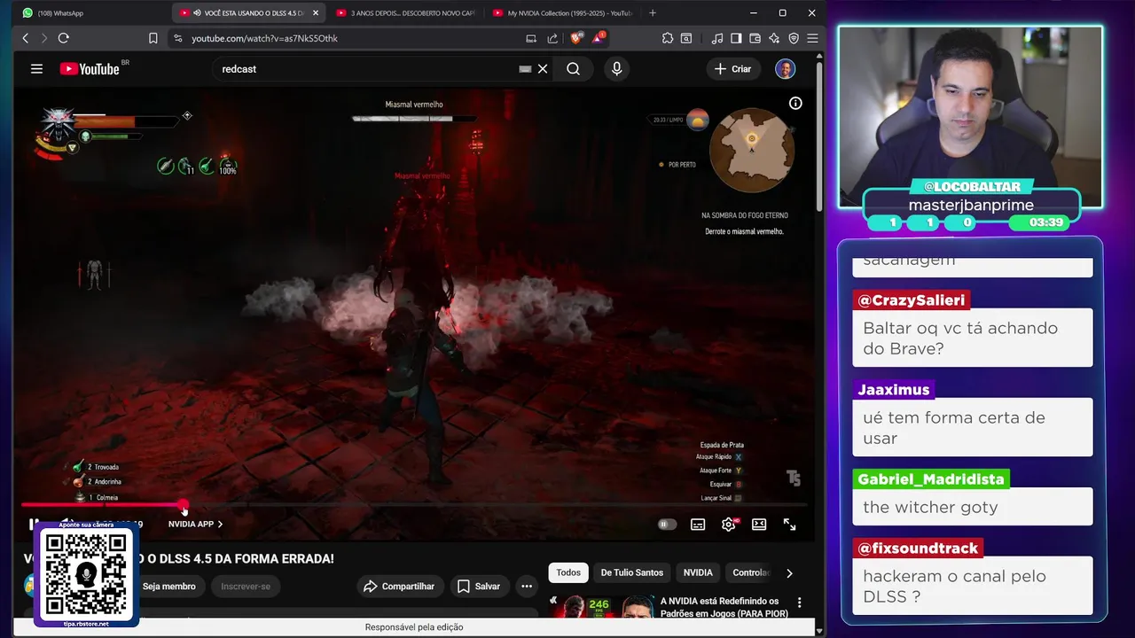
Task: Click the video progress bar scrubber
Action: tap(184, 506)
